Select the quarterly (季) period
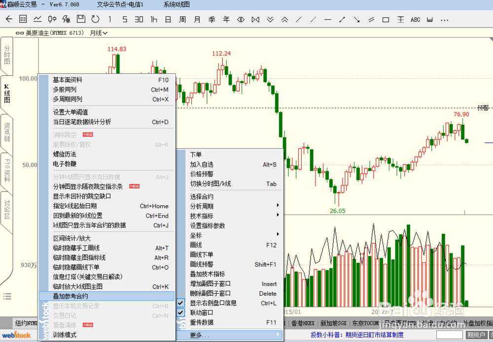 (211, 20)
